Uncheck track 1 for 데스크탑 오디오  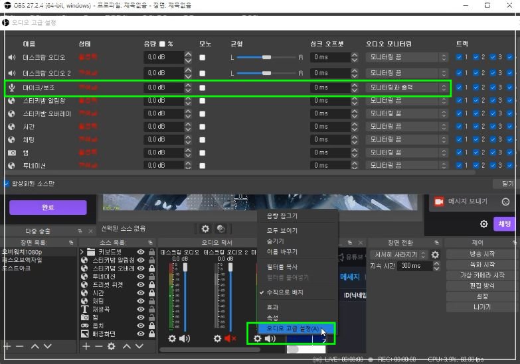(459, 57)
